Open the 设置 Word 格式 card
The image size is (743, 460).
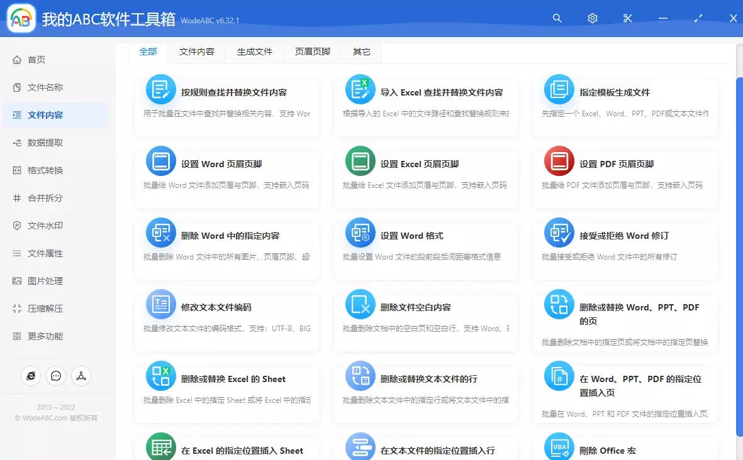coord(426,247)
